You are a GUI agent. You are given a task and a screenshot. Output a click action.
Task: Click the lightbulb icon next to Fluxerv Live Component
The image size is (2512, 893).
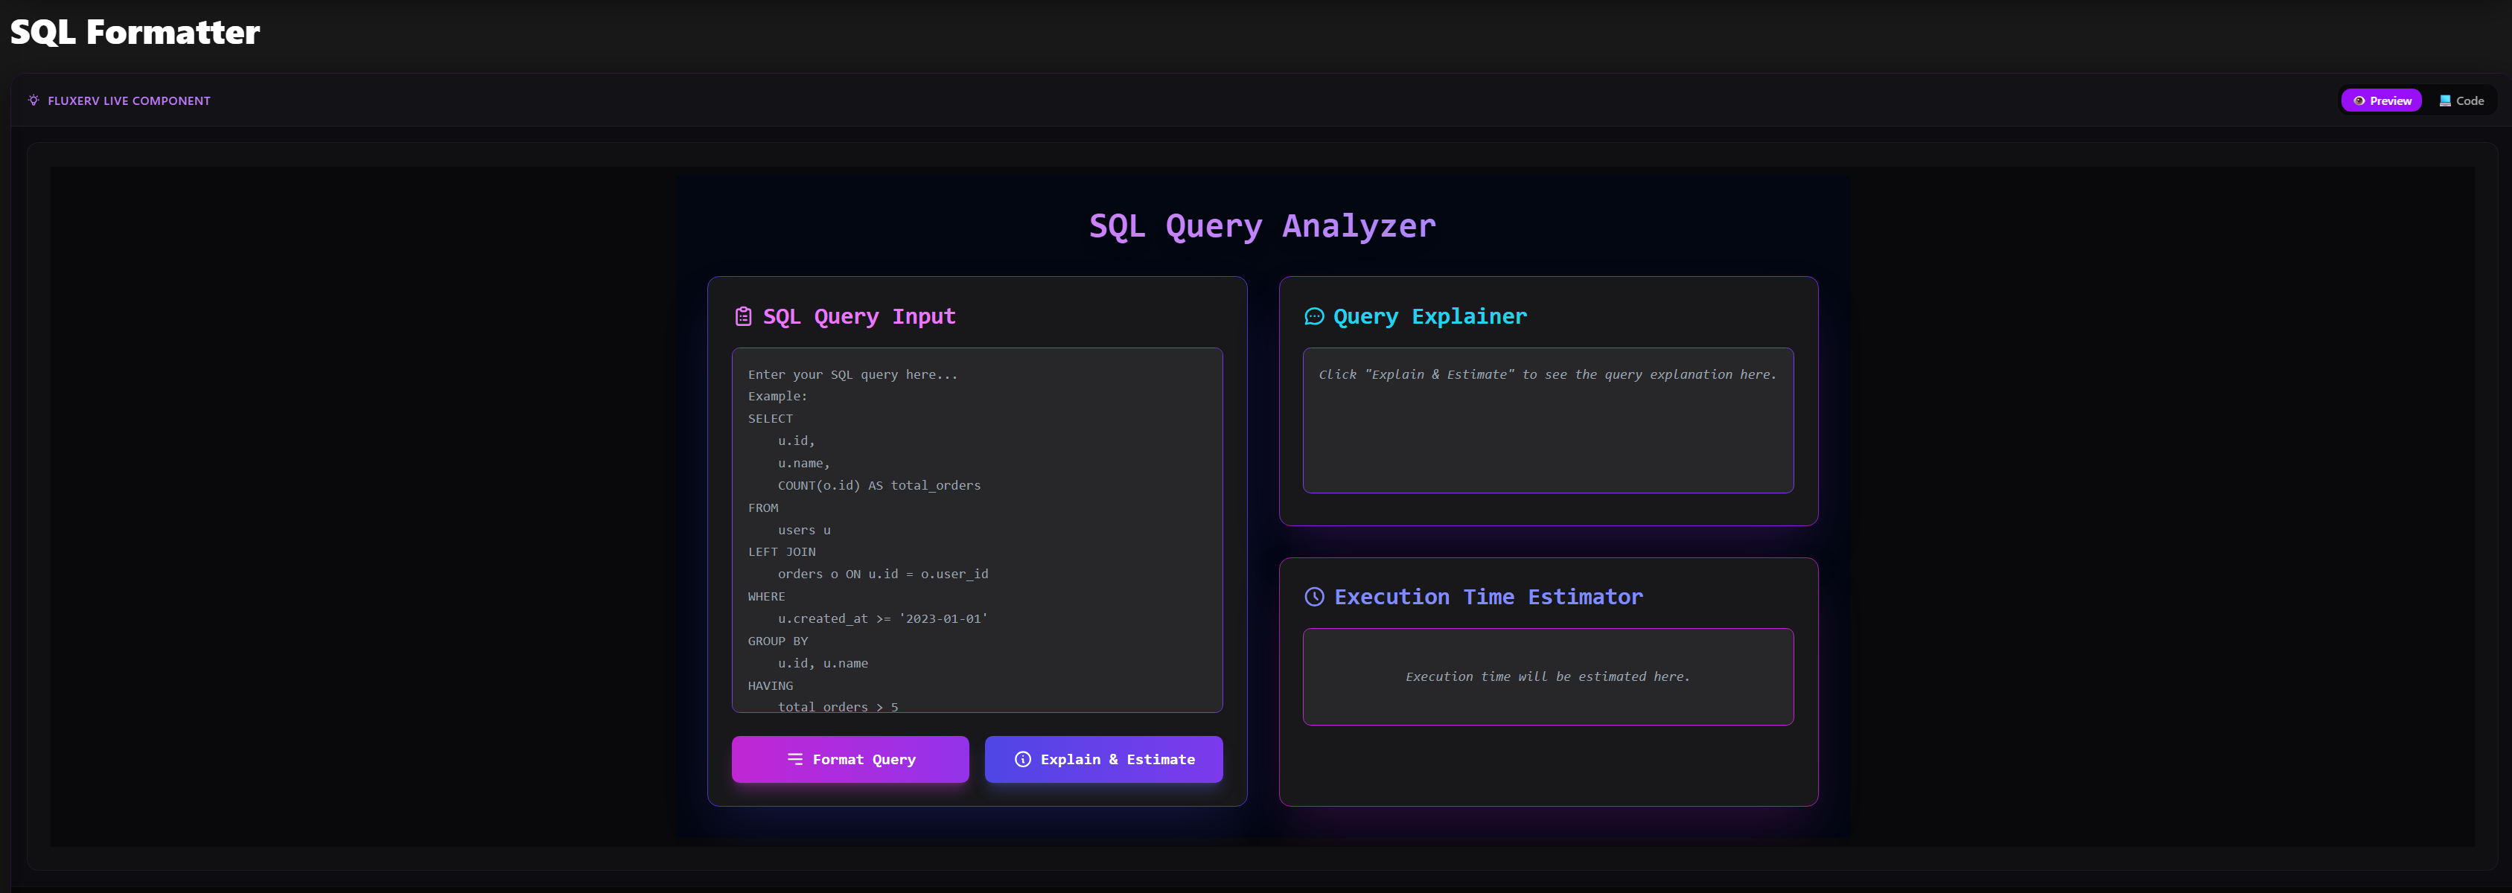(x=34, y=100)
